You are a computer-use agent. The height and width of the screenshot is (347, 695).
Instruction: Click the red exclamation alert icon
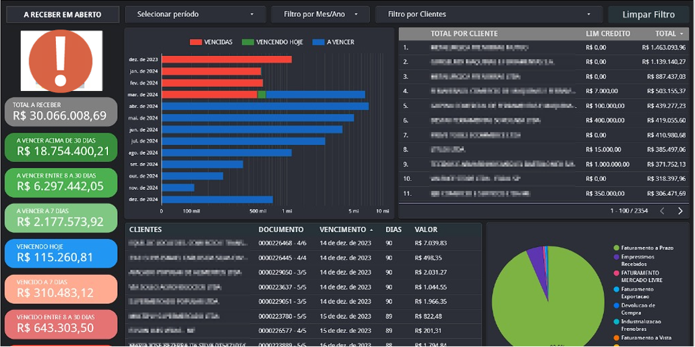[x=61, y=60]
